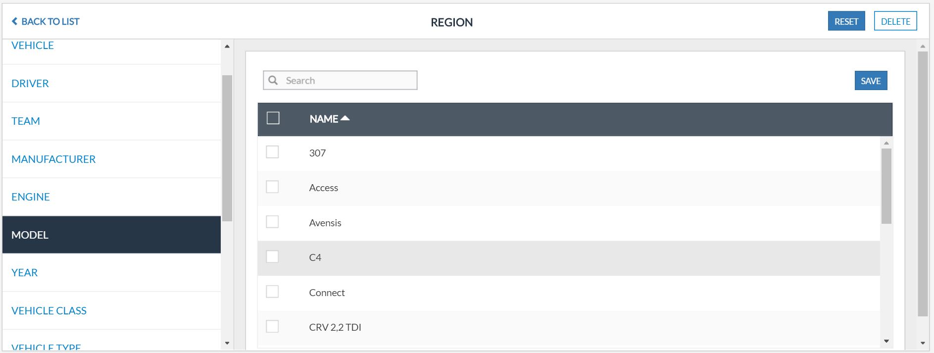The width and height of the screenshot is (934, 353).
Task: Click the back chevron arrow icon
Action: tap(15, 21)
